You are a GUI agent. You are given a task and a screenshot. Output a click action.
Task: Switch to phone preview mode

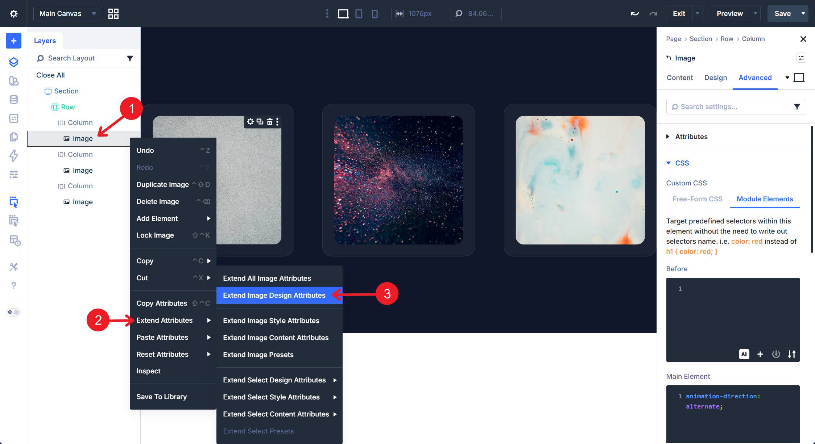point(375,13)
